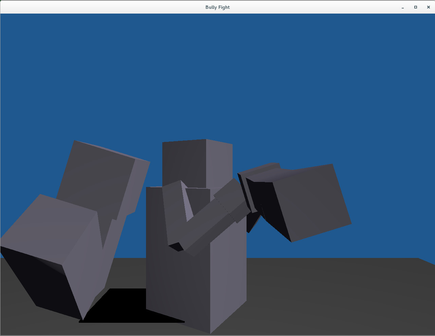Viewport: 435px width, 336px height.
Task: Click the tilted cube figure on the right
Action: (x=295, y=202)
